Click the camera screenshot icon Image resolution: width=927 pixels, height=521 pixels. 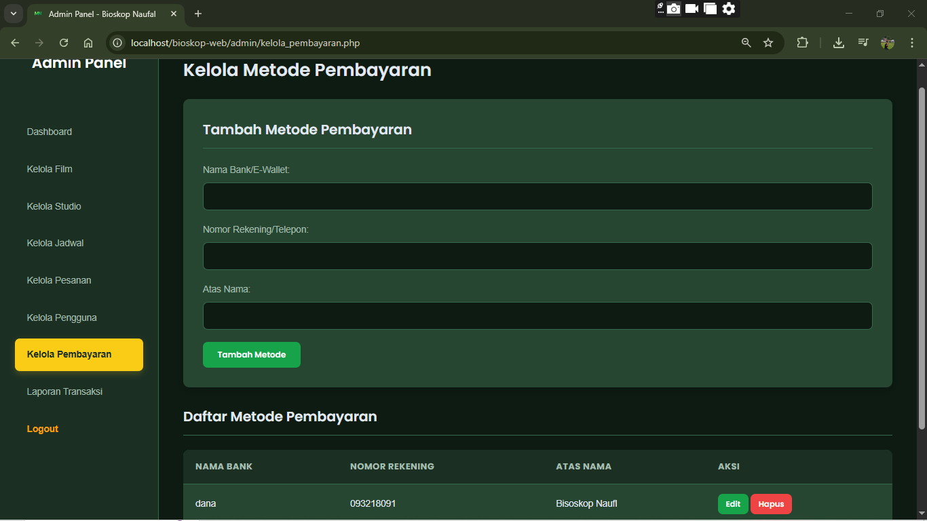(x=673, y=9)
